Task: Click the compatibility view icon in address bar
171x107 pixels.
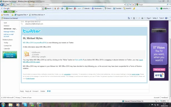Action: (x=127, y=4)
